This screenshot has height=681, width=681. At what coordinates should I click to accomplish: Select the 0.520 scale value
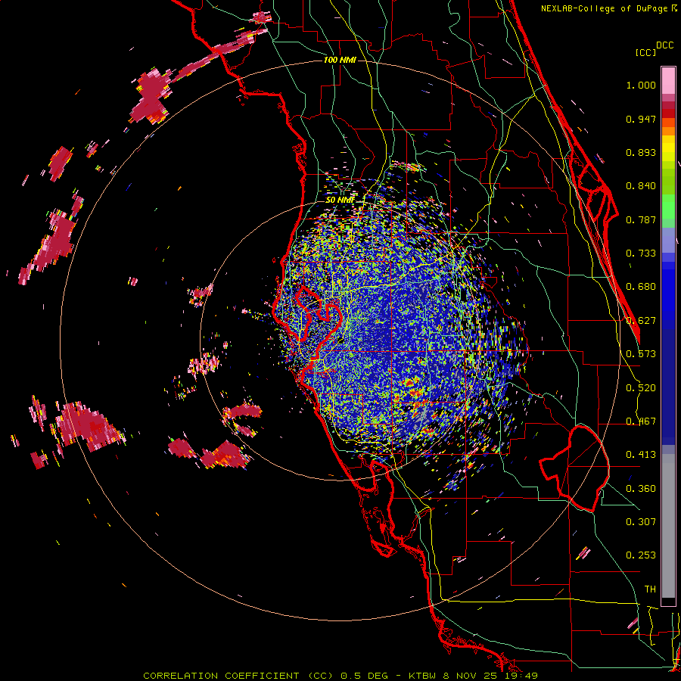(x=641, y=388)
